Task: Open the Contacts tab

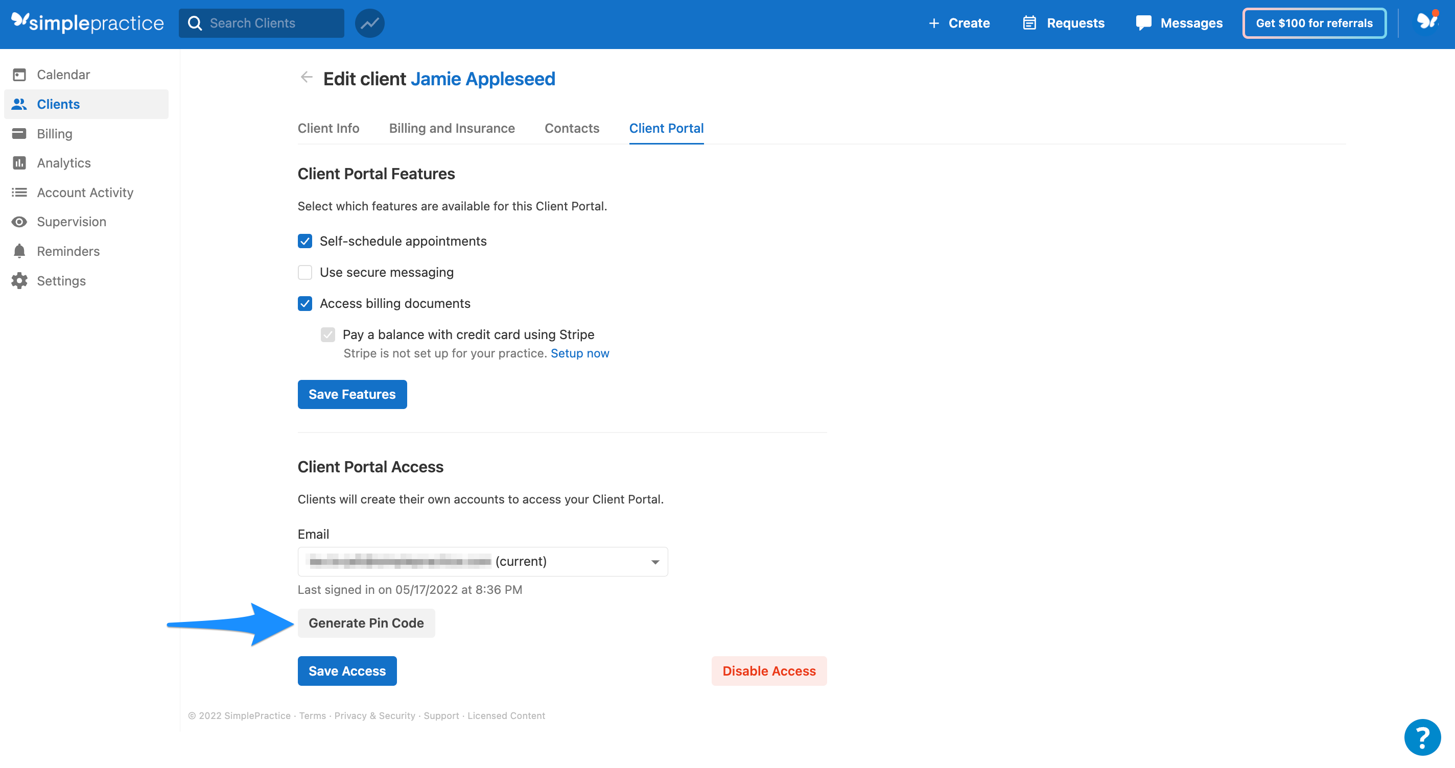Action: 572,128
